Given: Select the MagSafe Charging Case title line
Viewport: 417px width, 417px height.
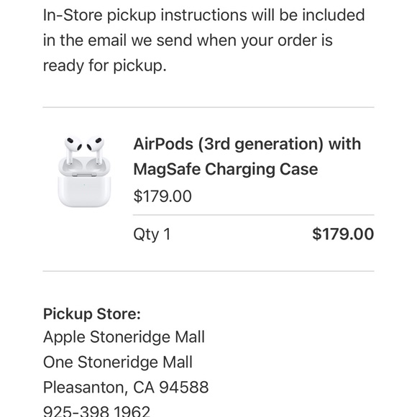Looking at the screenshot, I should [x=226, y=169].
